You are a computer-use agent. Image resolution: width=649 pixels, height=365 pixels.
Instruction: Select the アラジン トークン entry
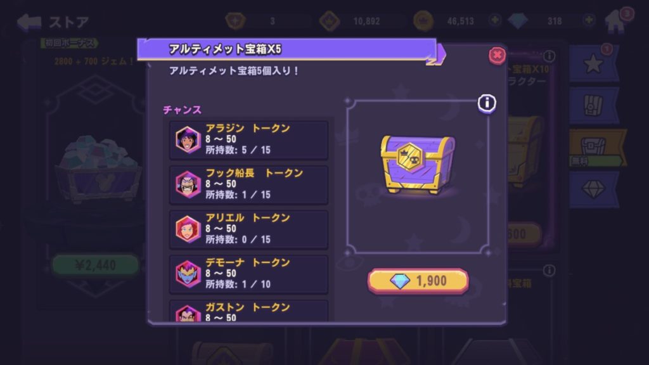point(248,140)
